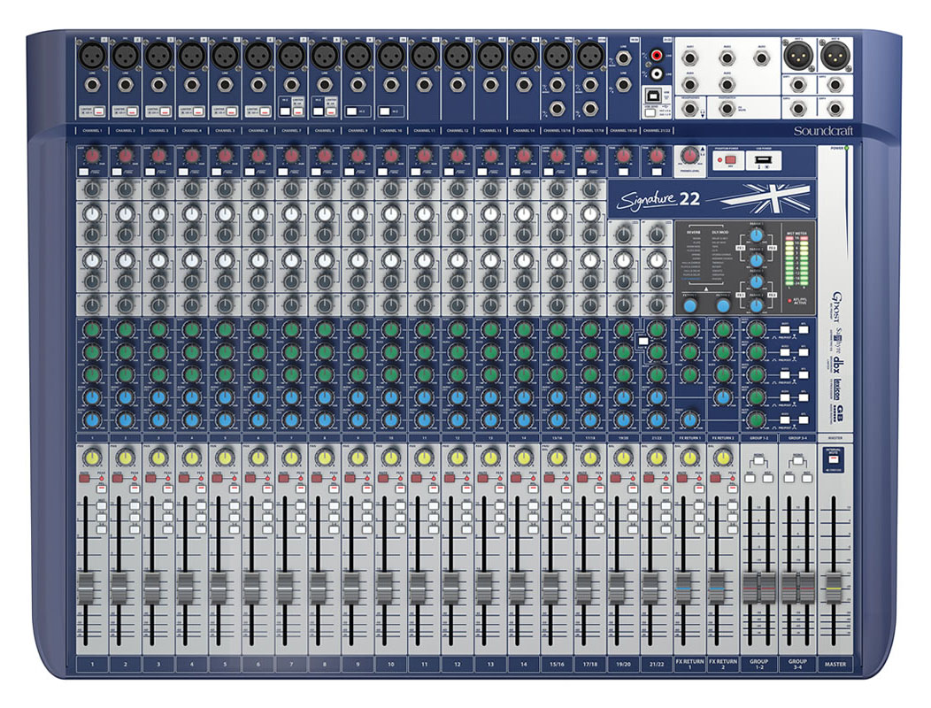The height and width of the screenshot is (708, 931).
Task: Toggle the channel 21/22 switch below its trim knob
Action: click(x=656, y=173)
